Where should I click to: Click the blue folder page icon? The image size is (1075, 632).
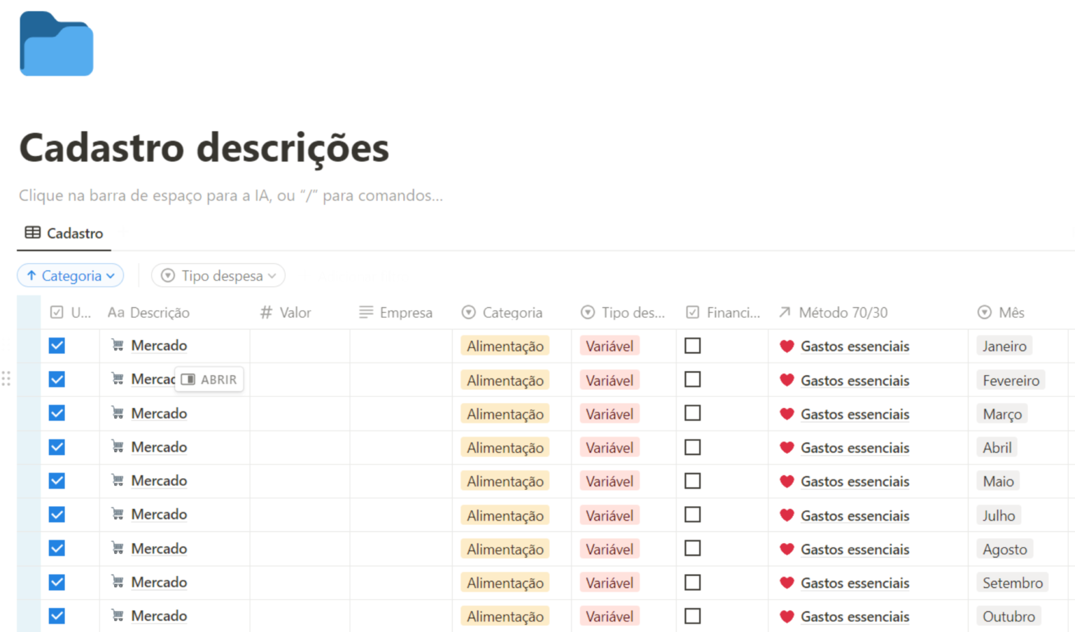(57, 43)
